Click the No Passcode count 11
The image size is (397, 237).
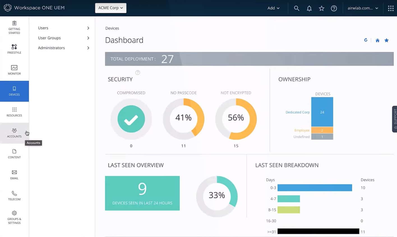pyautogui.click(x=183, y=146)
